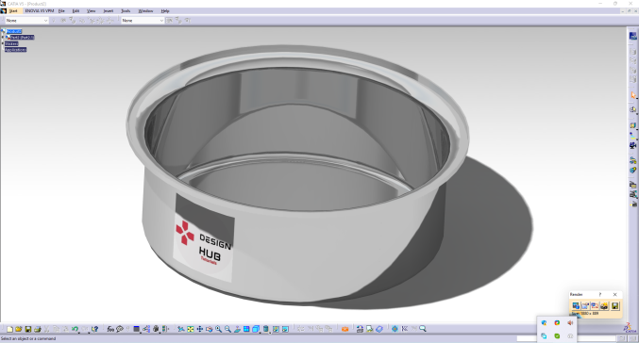
Task: Select the Stickers tree entry
Action: [11, 43]
